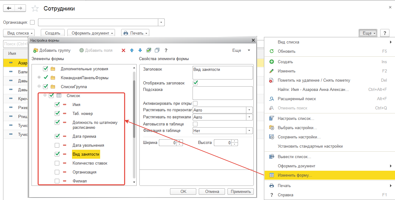Open Растягивать по вертикали dropdown
Screen dimensions: 395x200
pos(249,117)
